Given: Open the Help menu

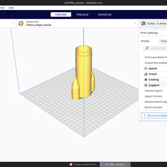Looking at the screenshot, I should point(11,8).
